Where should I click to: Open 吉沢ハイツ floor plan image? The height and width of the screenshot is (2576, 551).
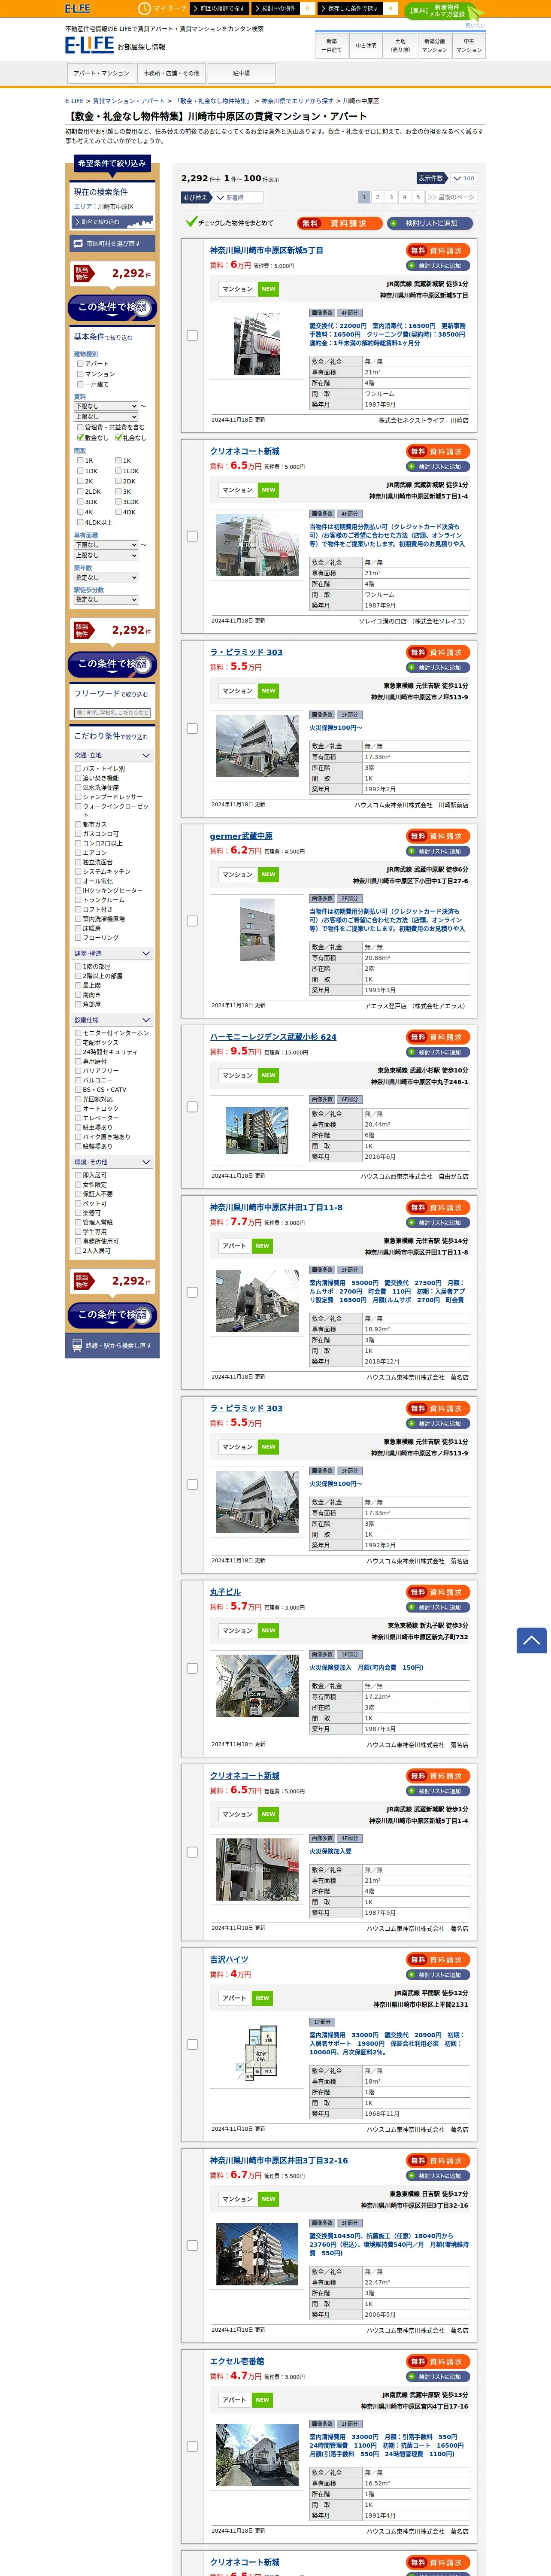point(257,2053)
